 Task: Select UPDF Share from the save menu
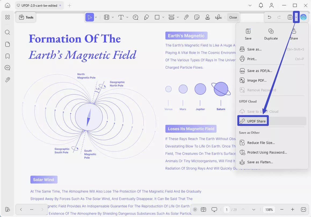point(253,121)
